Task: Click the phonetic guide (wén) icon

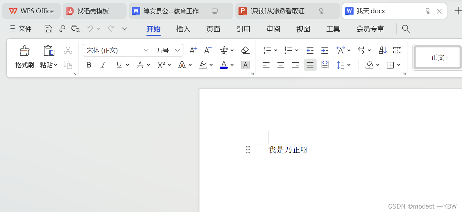Action: click(x=224, y=50)
